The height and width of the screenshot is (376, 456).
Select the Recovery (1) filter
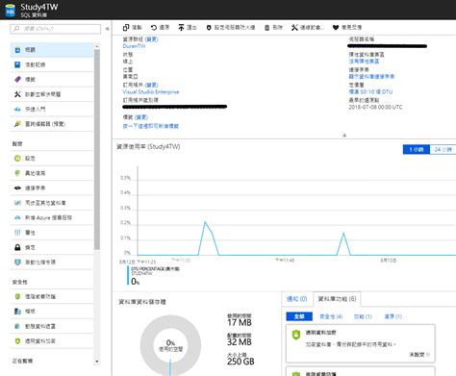tap(393, 316)
